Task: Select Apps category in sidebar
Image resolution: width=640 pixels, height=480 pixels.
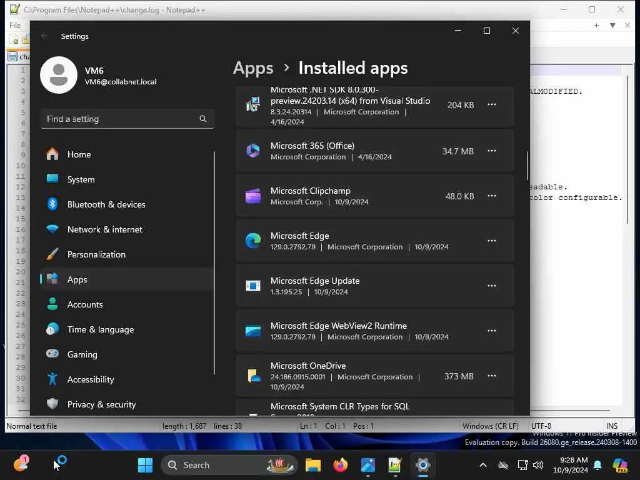Action: click(126, 279)
